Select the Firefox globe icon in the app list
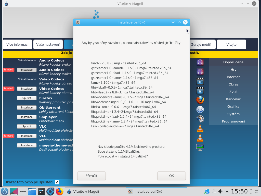 point(200,100)
